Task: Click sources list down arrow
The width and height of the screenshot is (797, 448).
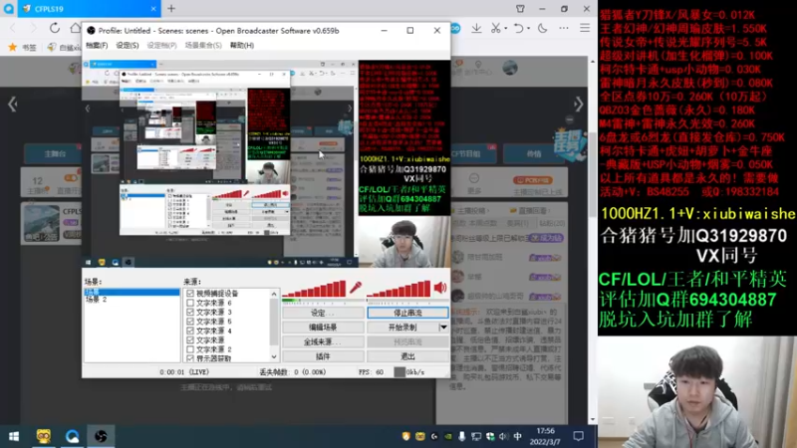Action: click(x=274, y=357)
